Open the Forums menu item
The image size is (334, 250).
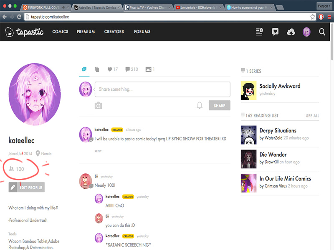click(x=142, y=32)
